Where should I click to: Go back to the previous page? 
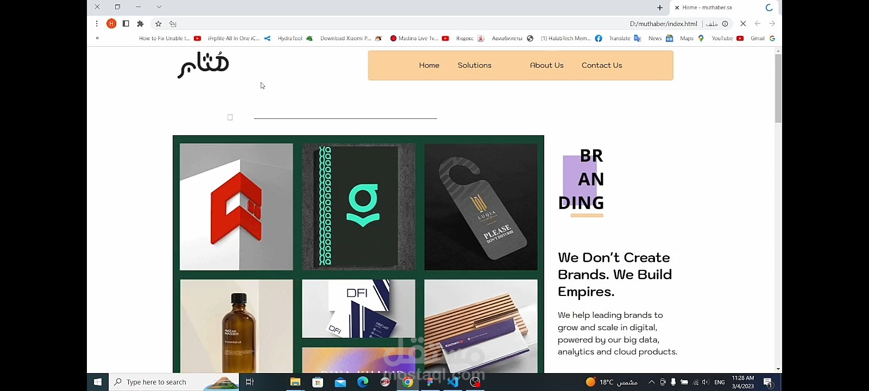[758, 23]
